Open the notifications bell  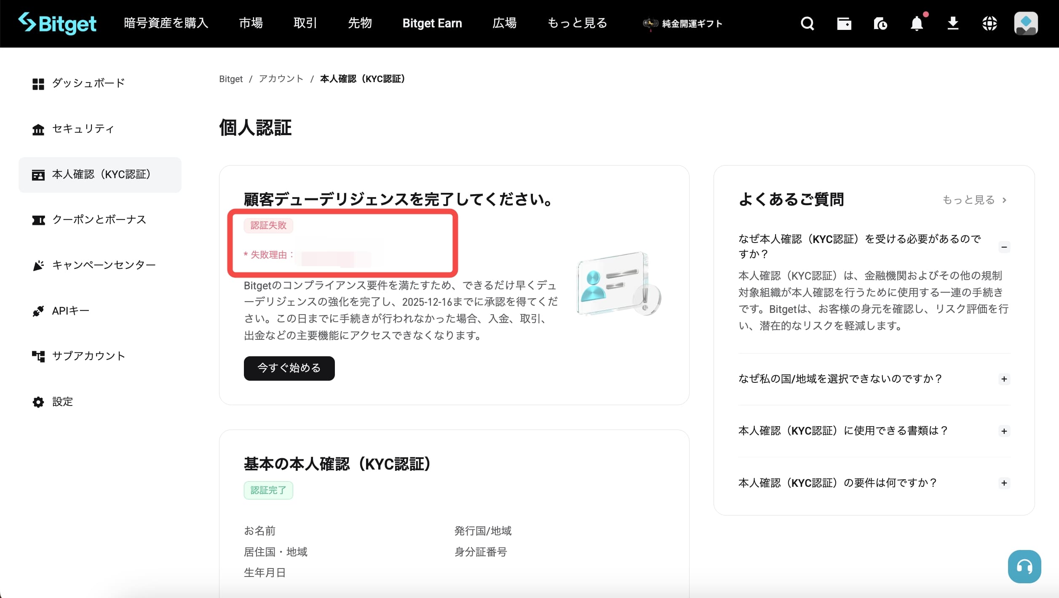tap(916, 24)
